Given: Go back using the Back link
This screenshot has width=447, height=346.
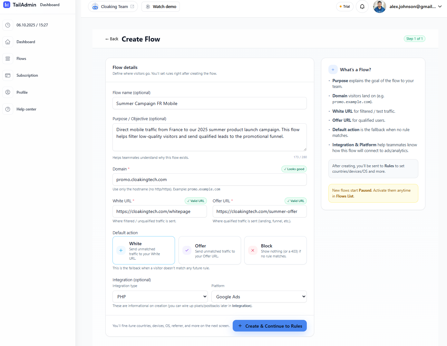Looking at the screenshot, I should (x=112, y=39).
